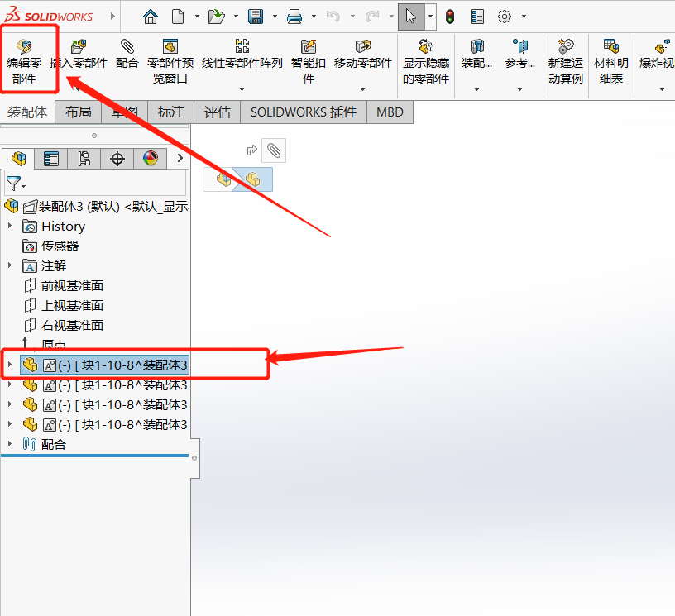Click the 配合 (Mate) paperclip tool

127,53
